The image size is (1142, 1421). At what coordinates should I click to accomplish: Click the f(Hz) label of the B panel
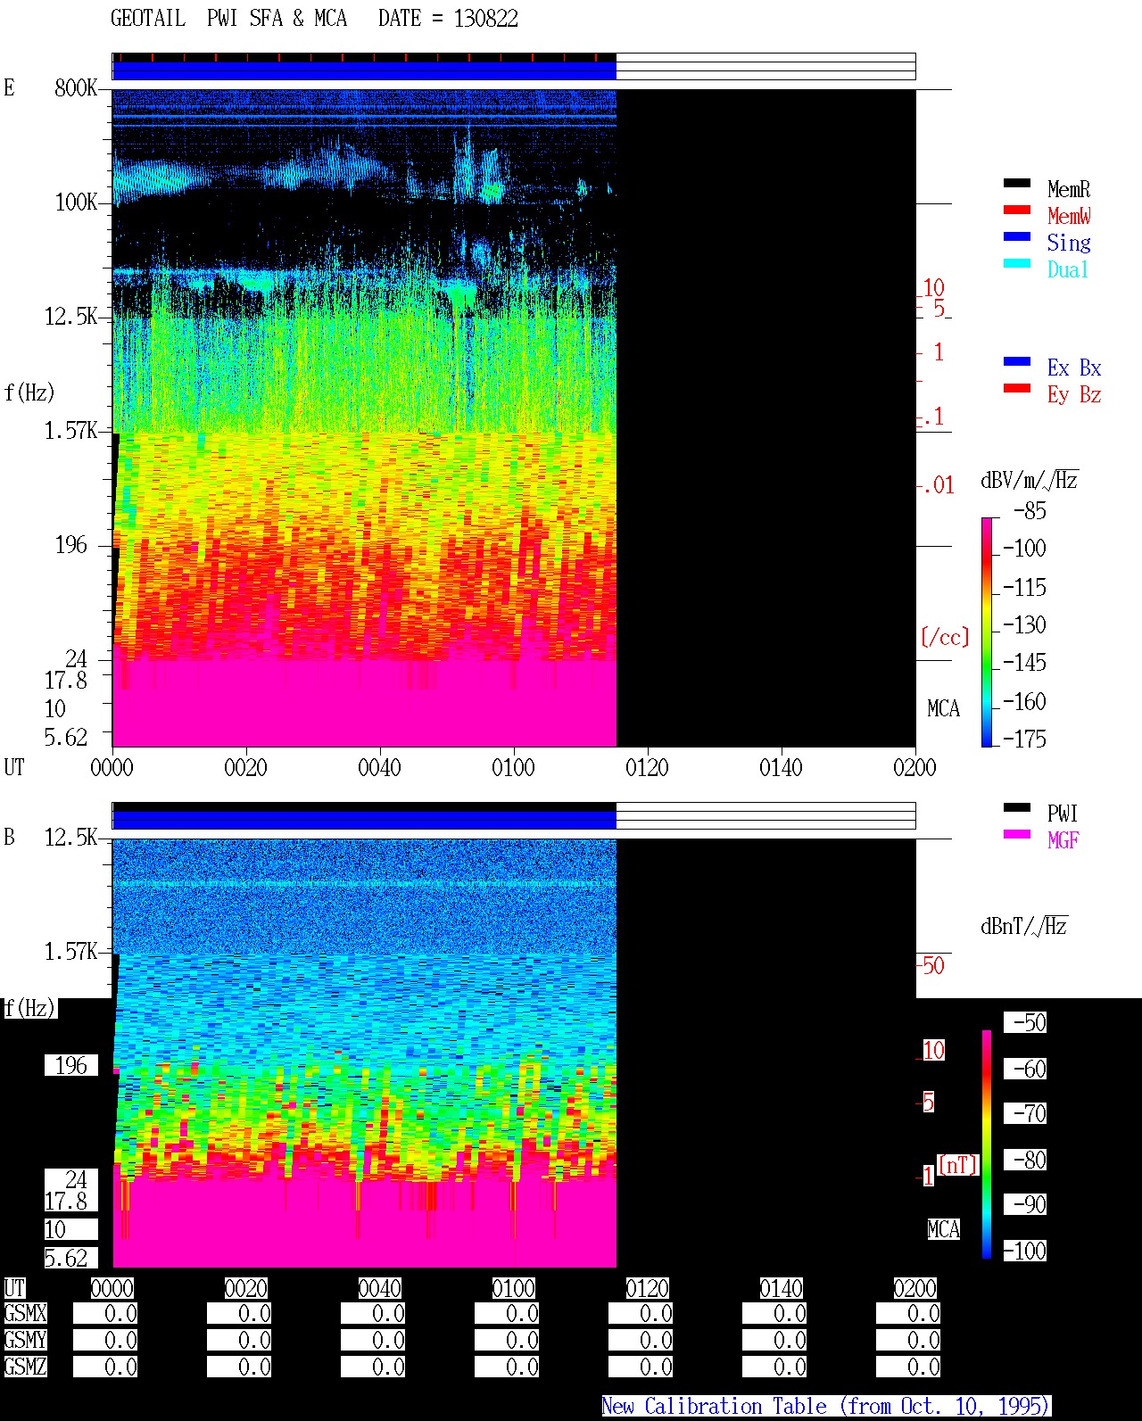(29, 1008)
